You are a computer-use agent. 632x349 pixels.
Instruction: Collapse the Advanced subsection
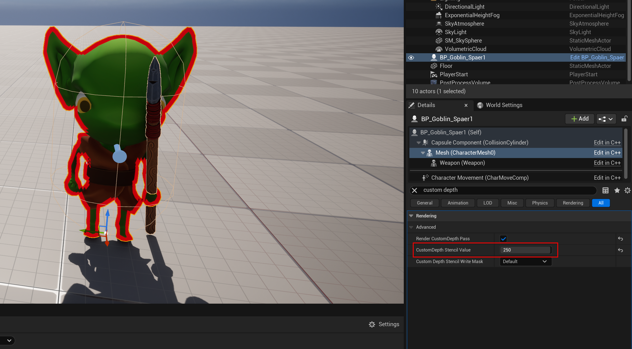click(411, 227)
